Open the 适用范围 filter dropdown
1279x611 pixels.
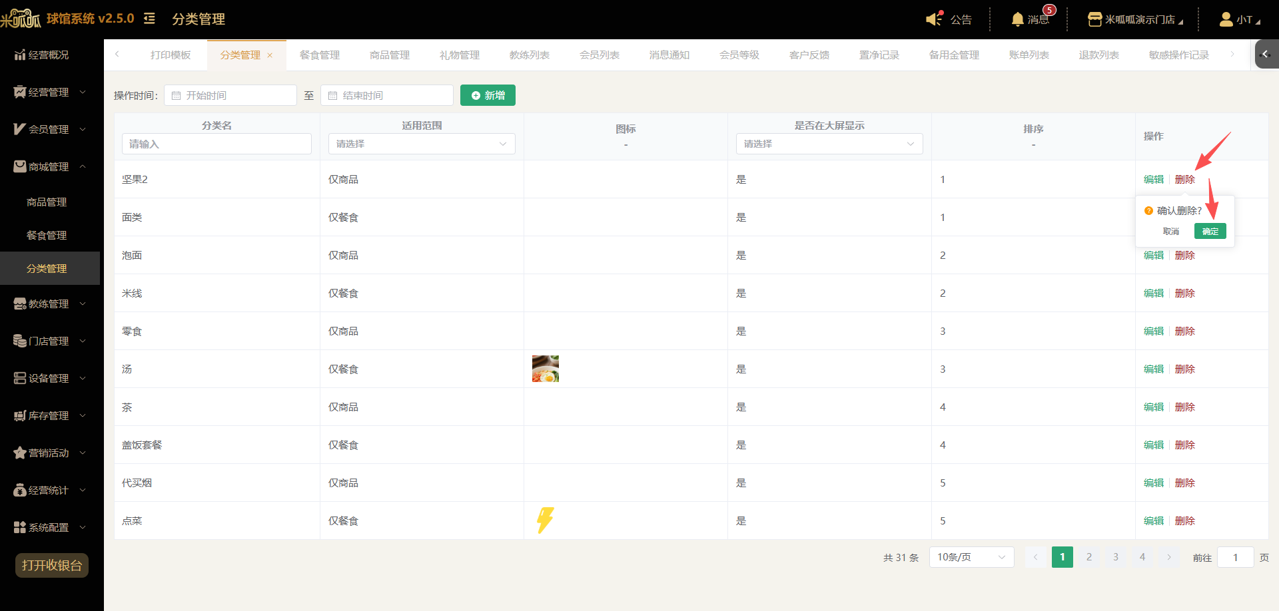[422, 144]
